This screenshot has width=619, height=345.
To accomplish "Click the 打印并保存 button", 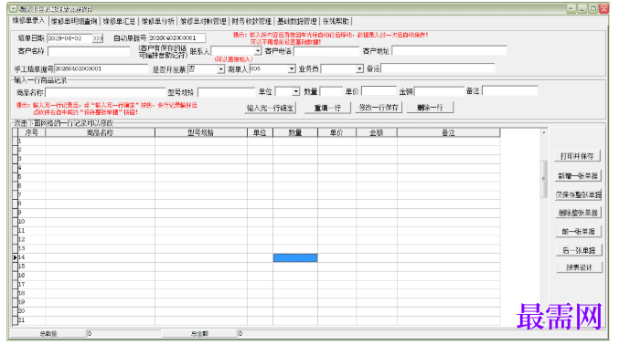I will click(577, 156).
